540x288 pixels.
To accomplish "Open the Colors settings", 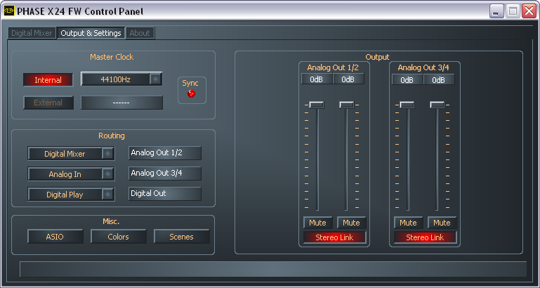I will click(119, 237).
